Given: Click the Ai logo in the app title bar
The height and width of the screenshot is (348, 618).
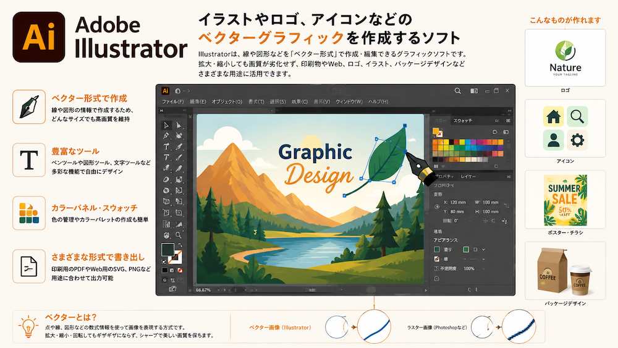Looking at the screenshot, I should tap(166, 91).
